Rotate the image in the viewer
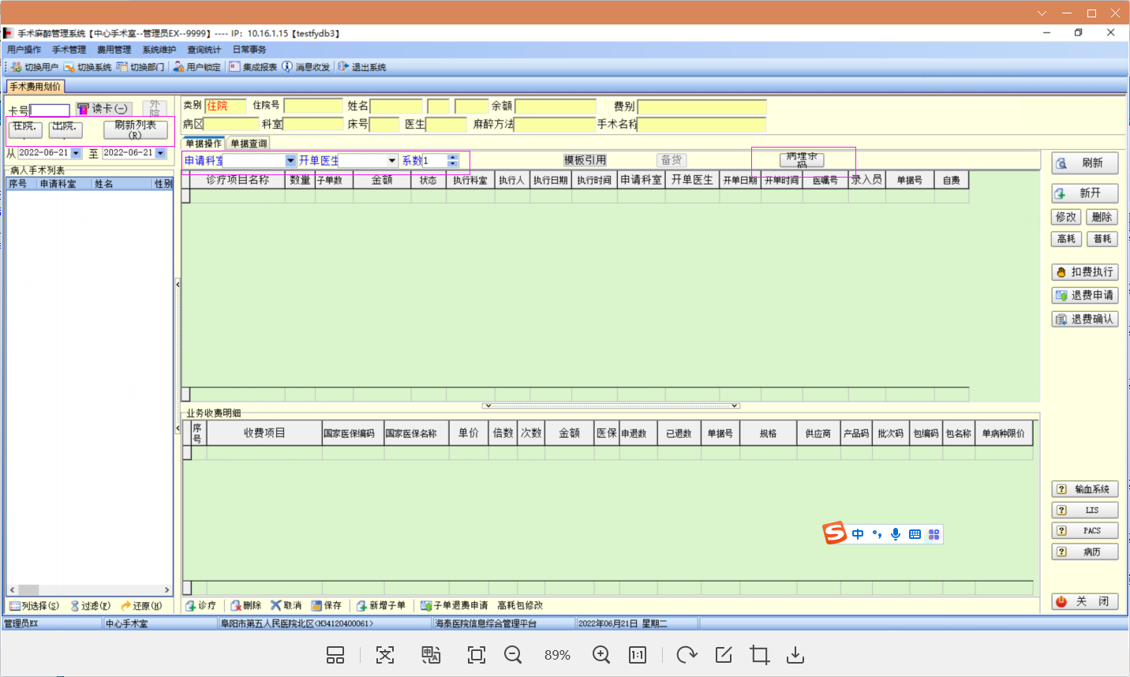This screenshot has height=677, width=1130. click(687, 655)
